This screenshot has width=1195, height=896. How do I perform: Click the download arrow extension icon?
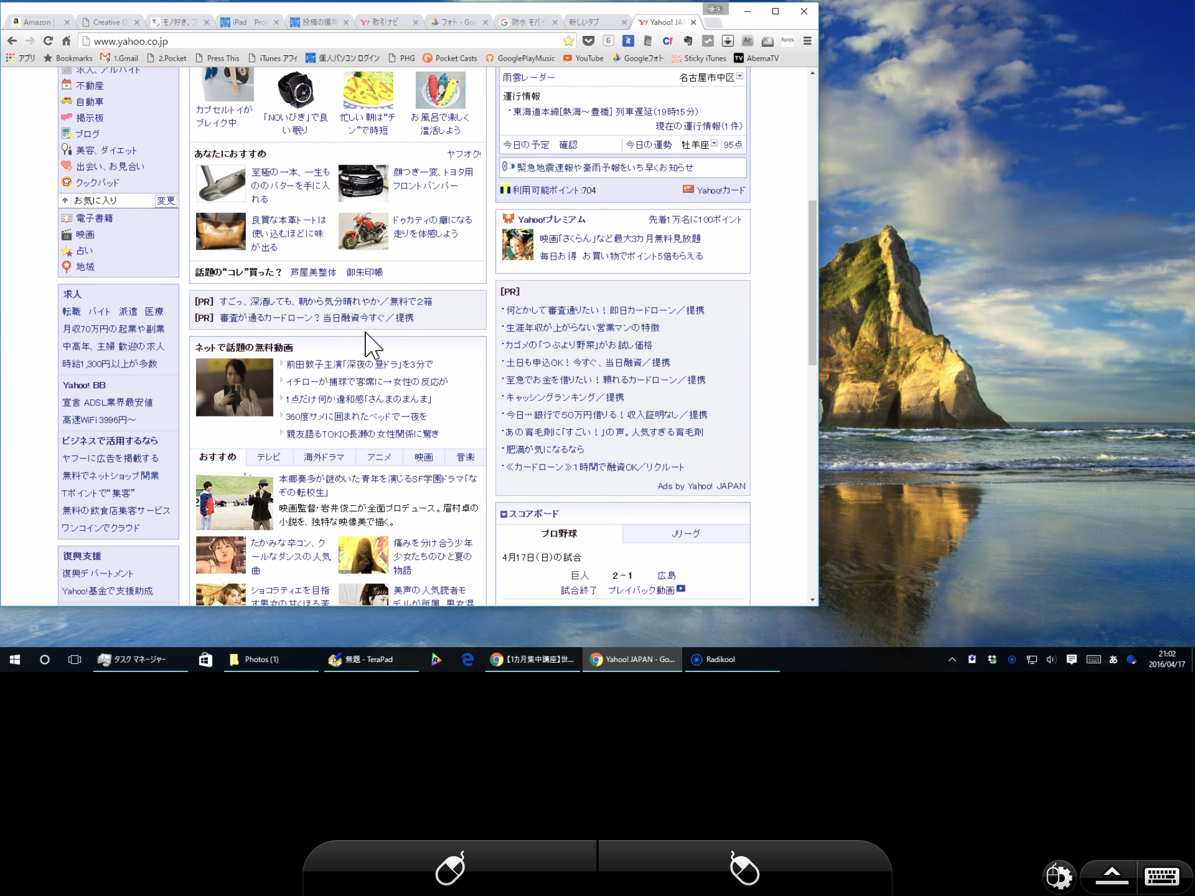tap(728, 41)
